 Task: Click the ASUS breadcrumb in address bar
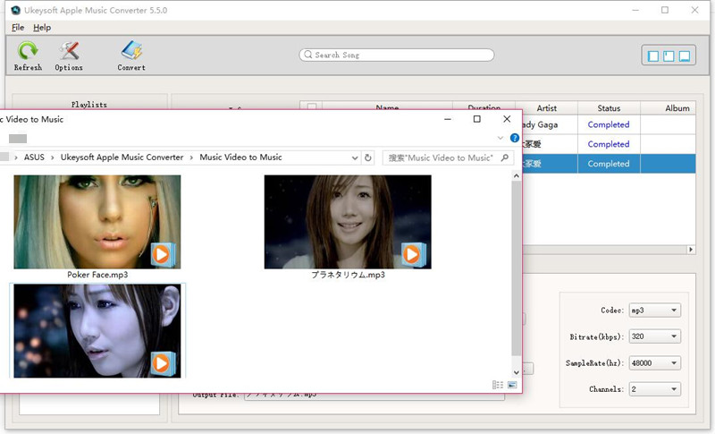coord(34,157)
